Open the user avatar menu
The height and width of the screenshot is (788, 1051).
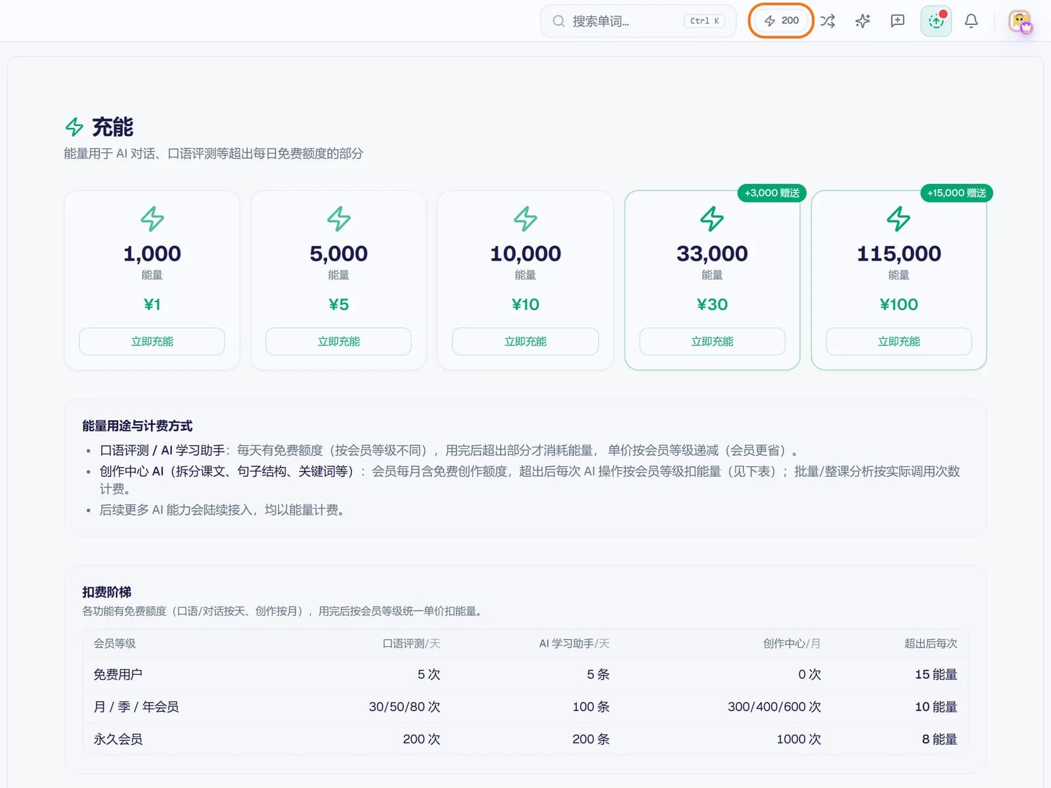(x=1020, y=21)
